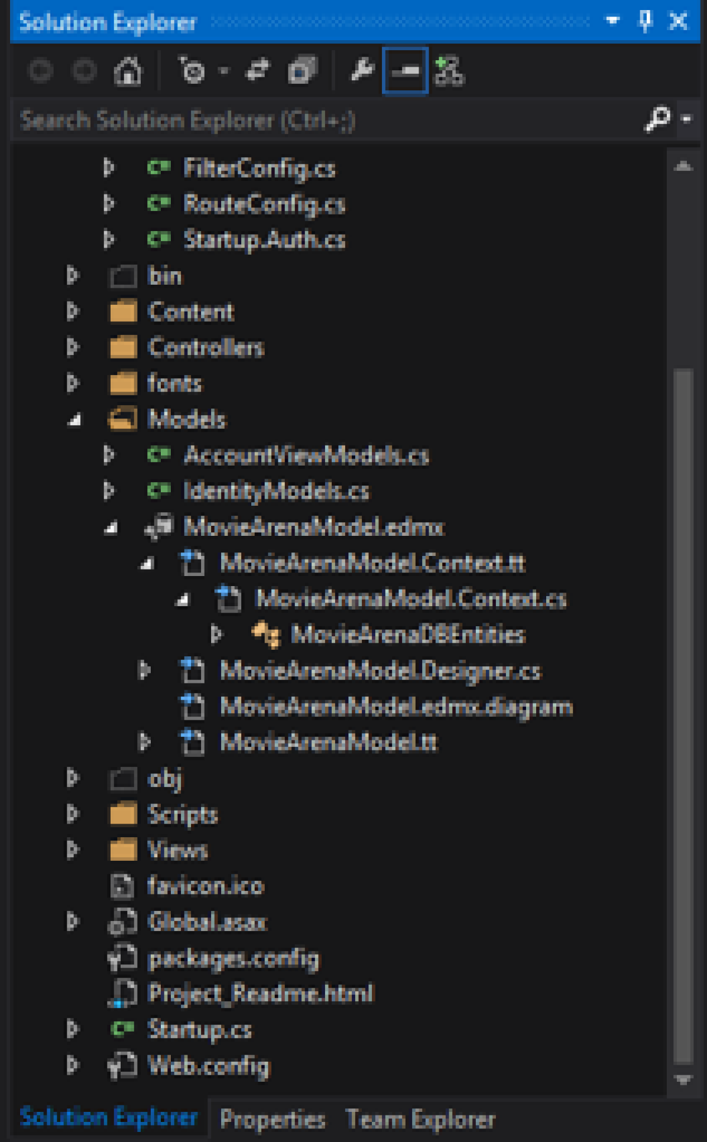Click the Web.config file icon

122,1065
